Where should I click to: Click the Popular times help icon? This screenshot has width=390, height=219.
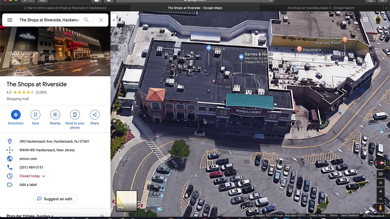coord(102,216)
